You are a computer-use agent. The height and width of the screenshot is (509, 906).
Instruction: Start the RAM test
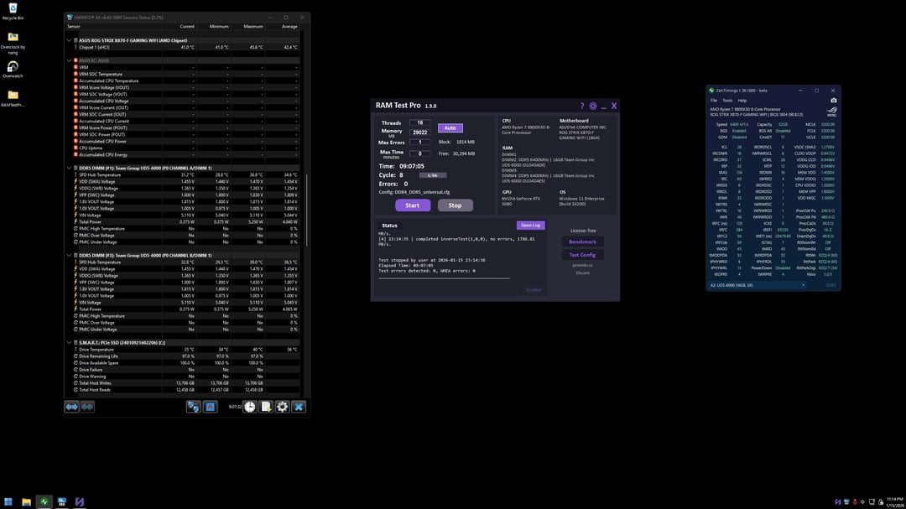pyautogui.click(x=413, y=205)
